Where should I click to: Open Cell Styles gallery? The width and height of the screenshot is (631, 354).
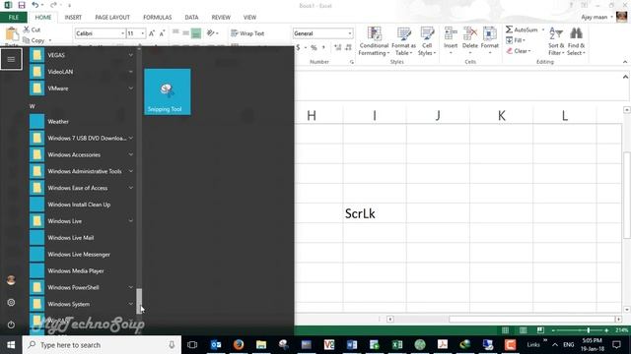pyautogui.click(x=427, y=41)
